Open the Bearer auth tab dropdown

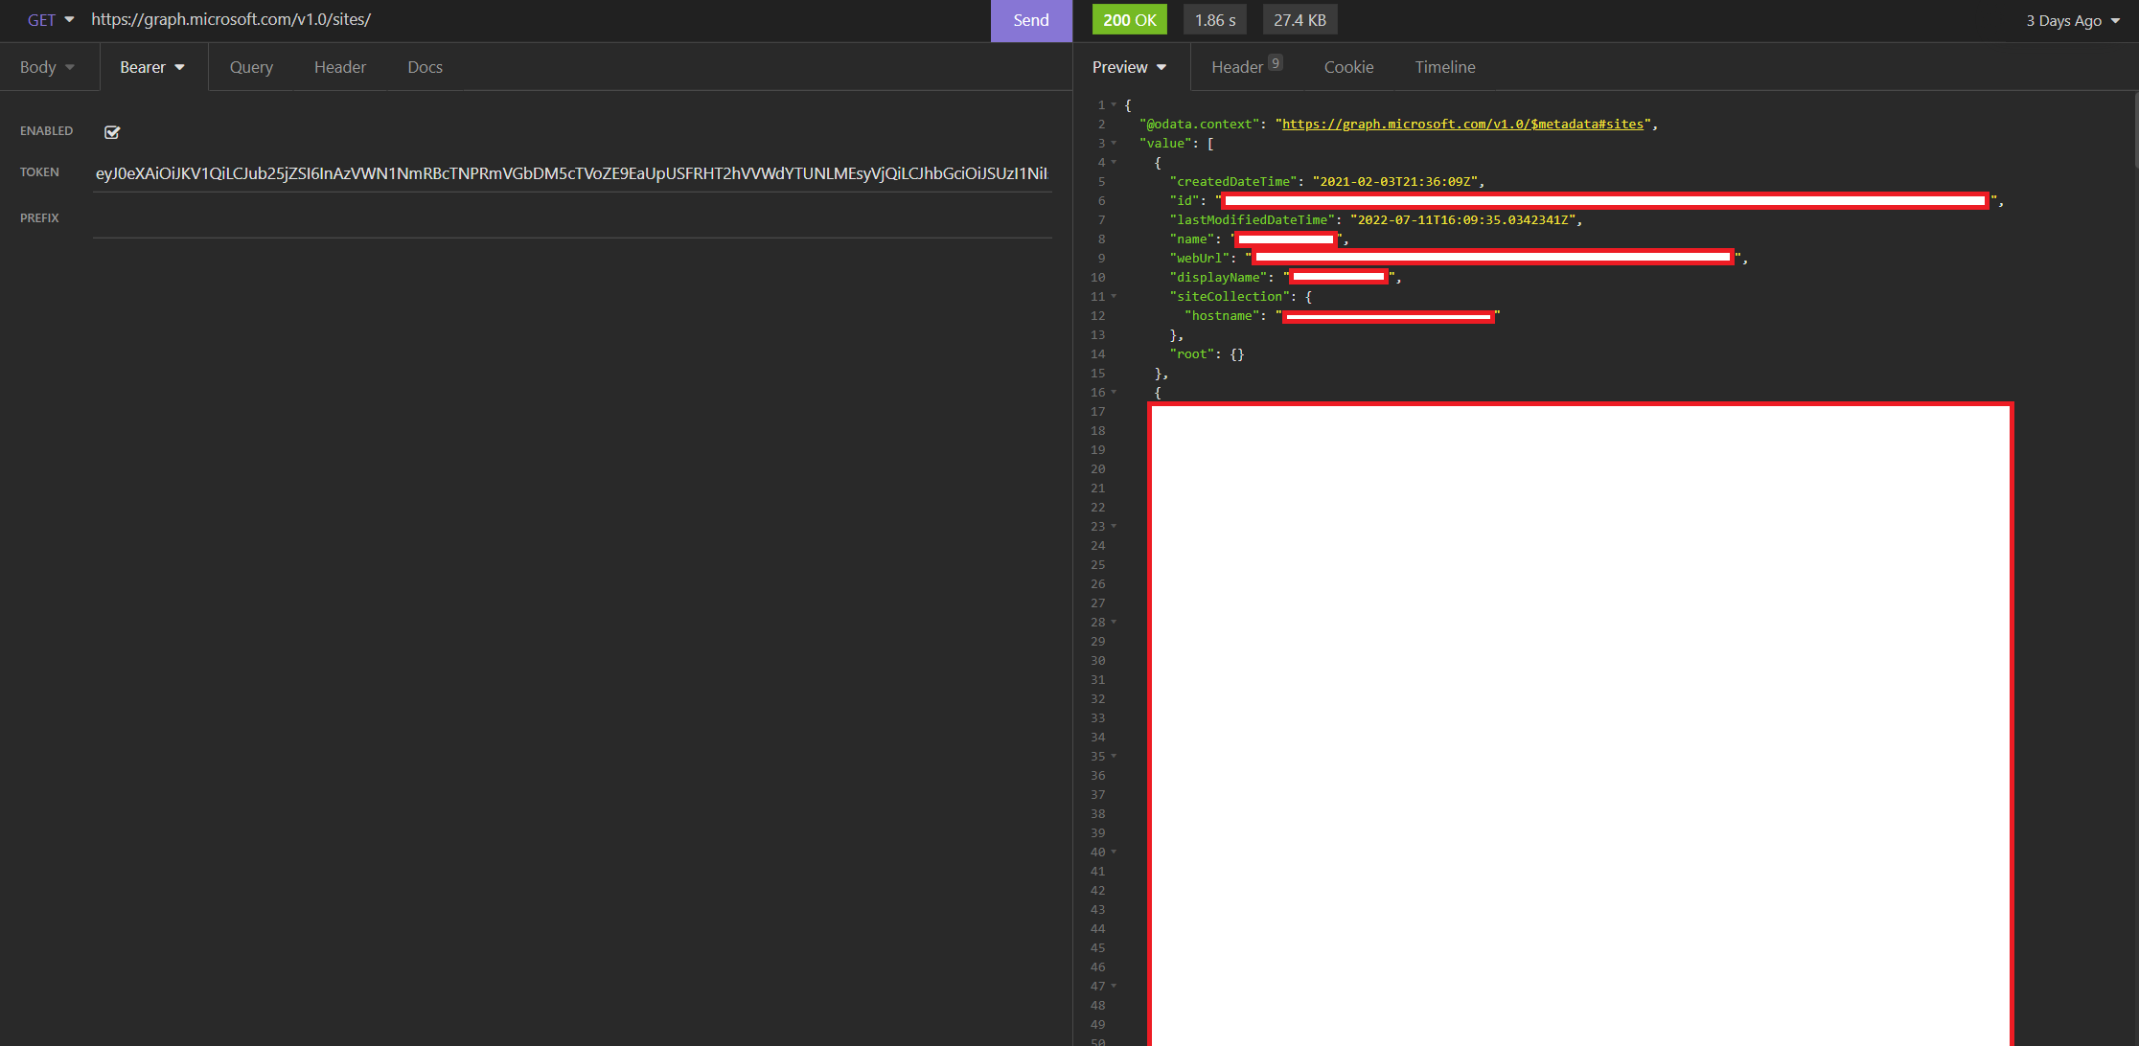(152, 67)
